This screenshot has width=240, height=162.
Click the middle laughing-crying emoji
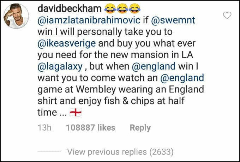pos(122,9)
